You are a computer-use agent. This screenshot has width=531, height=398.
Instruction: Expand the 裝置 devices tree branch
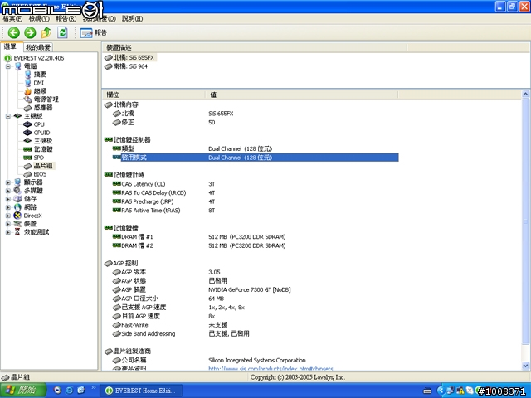(7, 224)
